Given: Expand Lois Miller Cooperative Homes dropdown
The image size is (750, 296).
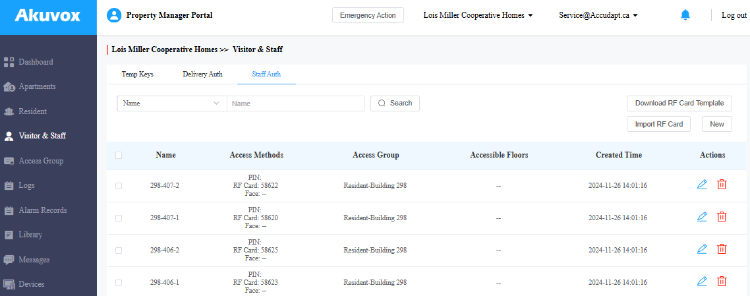Looking at the screenshot, I should pos(478,15).
